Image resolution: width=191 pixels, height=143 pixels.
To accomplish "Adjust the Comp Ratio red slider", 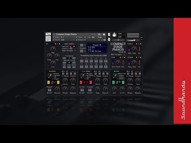I will [123, 62].
